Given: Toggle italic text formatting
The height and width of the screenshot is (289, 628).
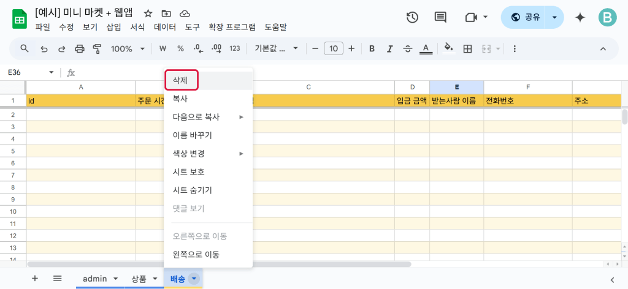Looking at the screenshot, I should click(389, 48).
